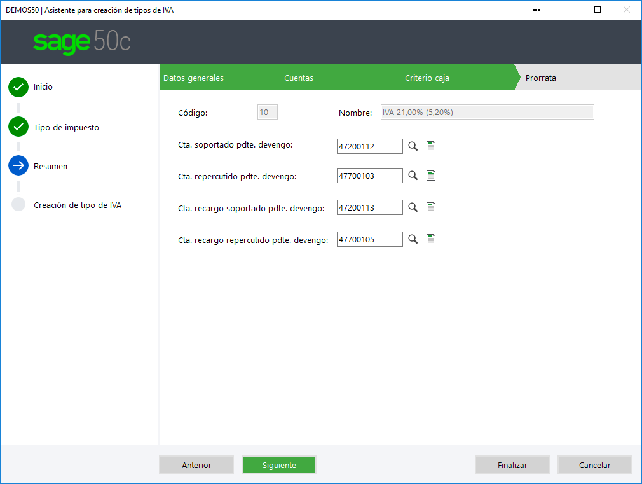The height and width of the screenshot is (484, 642).
Task: Select the Creación de tipo de IVA label
Action: click(78, 205)
